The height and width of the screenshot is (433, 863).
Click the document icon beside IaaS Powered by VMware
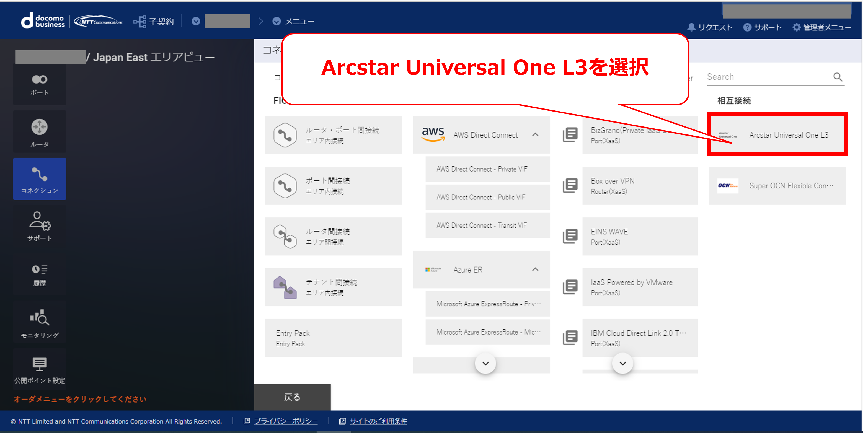coord(570,287)
